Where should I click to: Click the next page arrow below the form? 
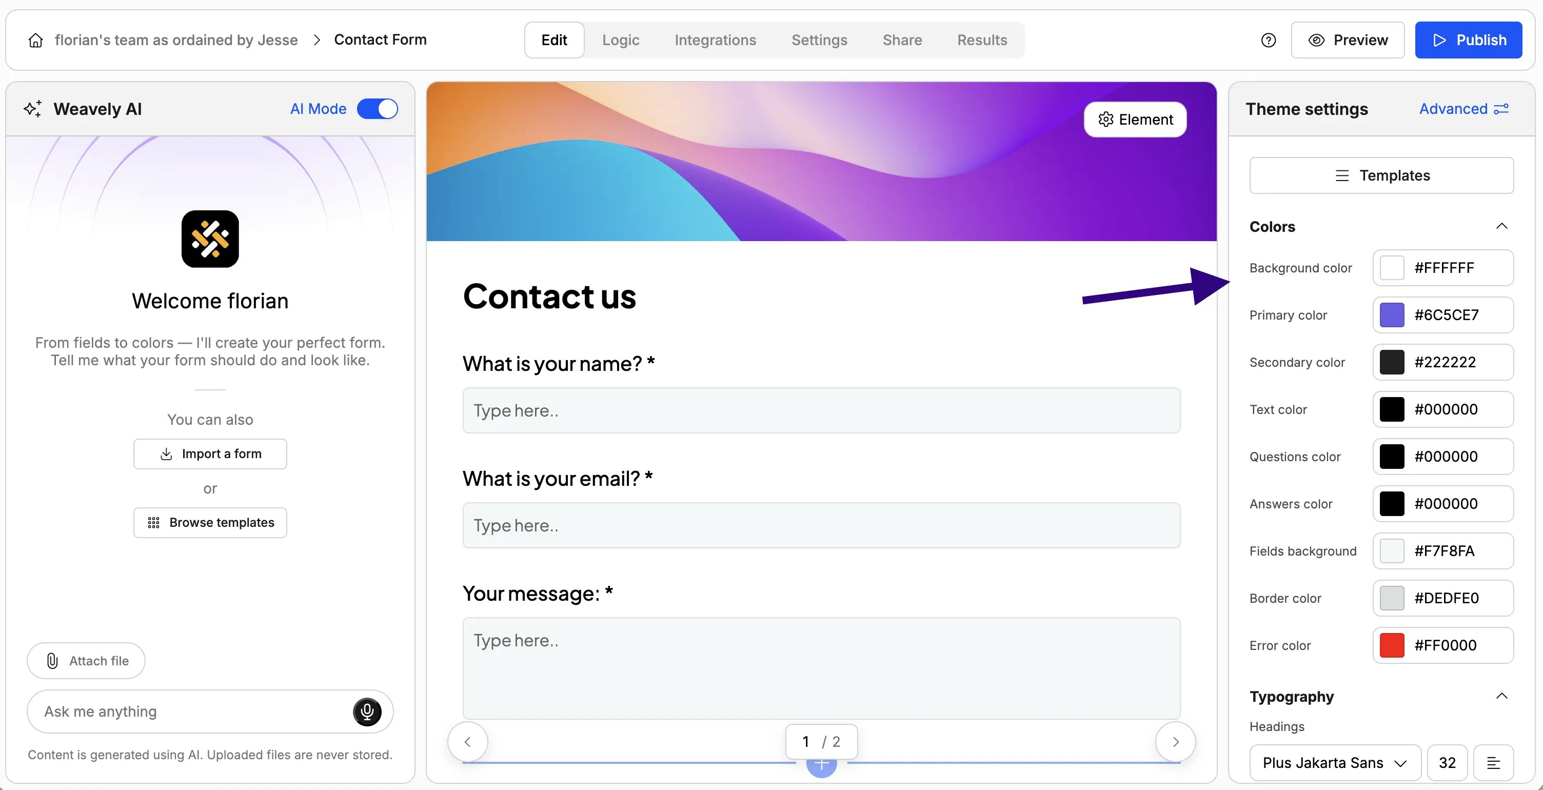pos(1175,741)
